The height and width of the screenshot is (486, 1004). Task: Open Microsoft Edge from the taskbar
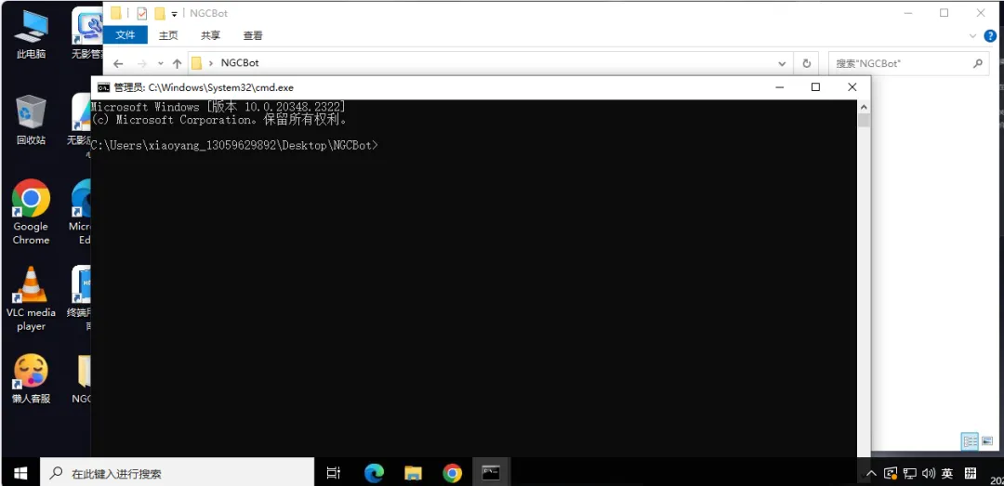coord(374,473)
